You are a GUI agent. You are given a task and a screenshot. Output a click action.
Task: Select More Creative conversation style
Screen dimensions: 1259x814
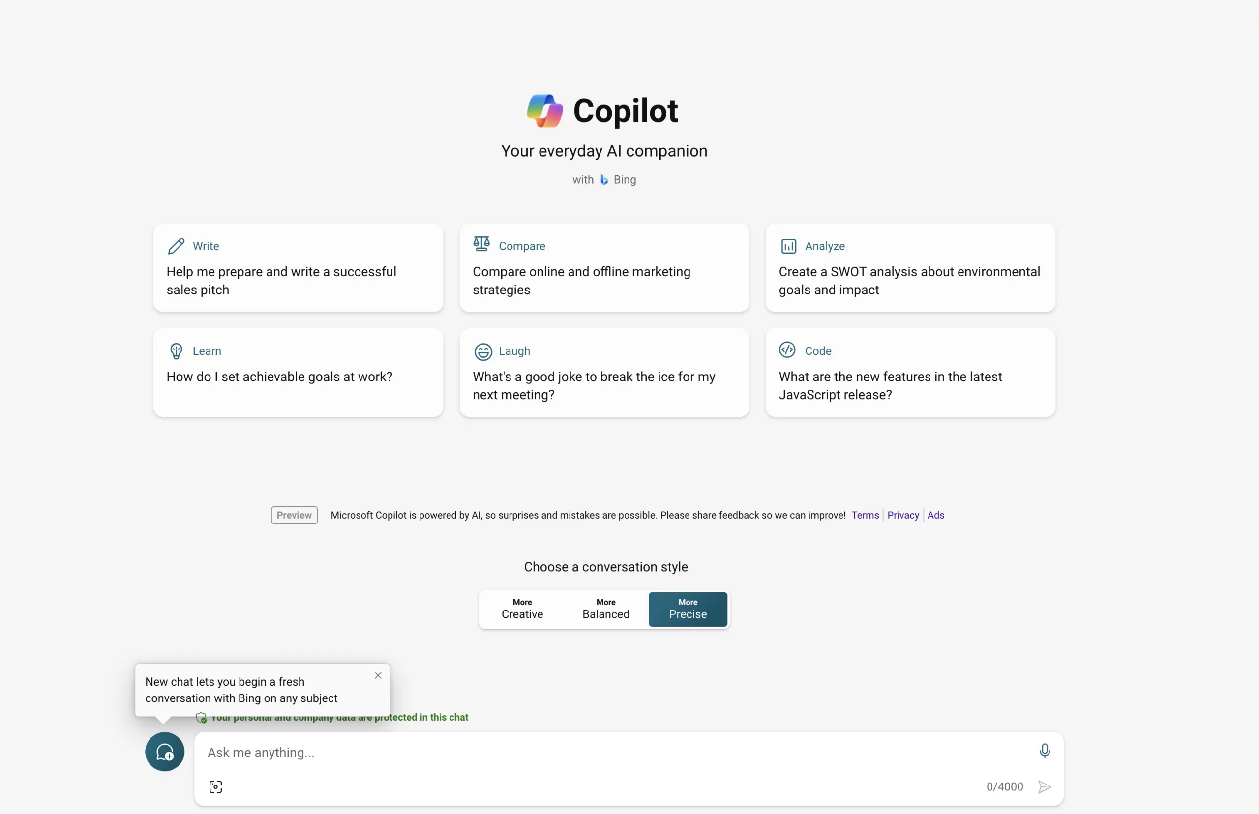point(522,610)
